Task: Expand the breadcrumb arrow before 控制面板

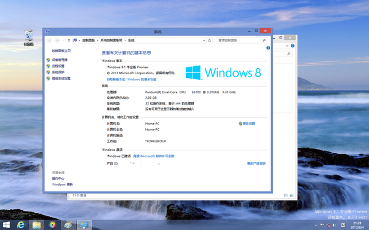Action: (x=79, y=40)
